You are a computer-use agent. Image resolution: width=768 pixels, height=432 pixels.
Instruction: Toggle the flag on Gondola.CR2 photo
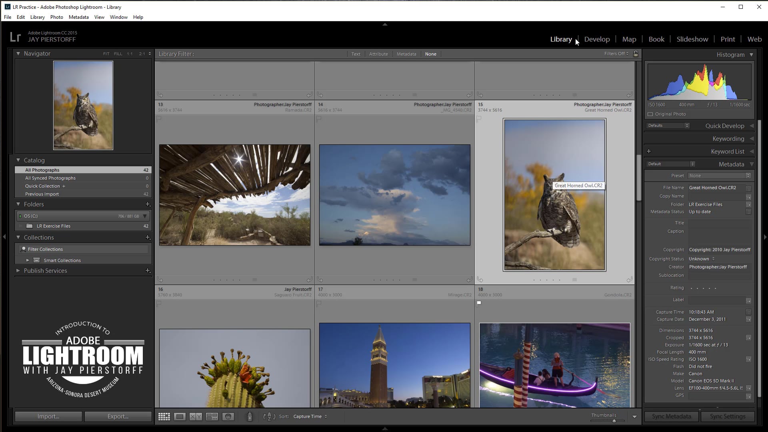(x=479, y=303)
